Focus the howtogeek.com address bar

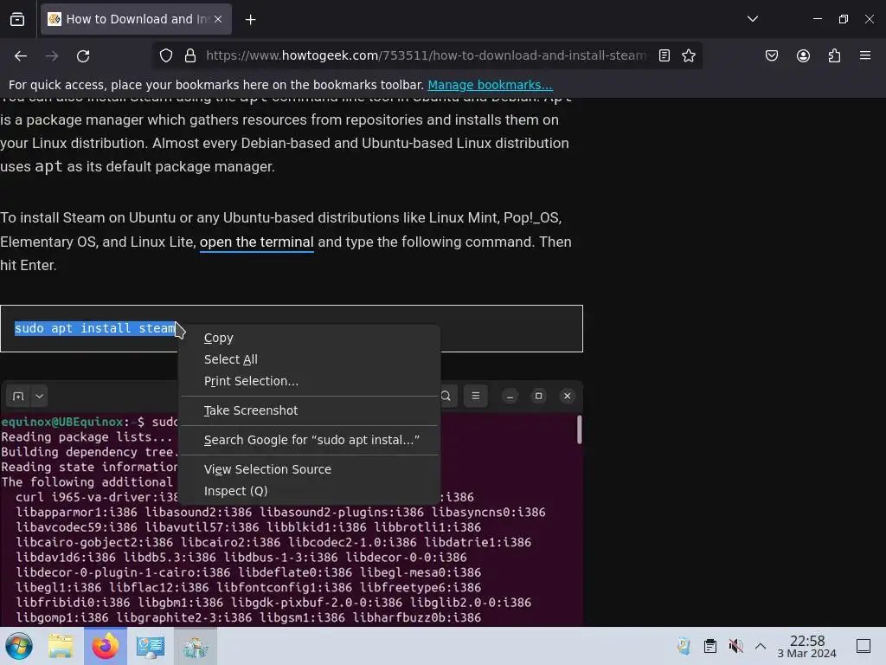click(x=426, y=55)
